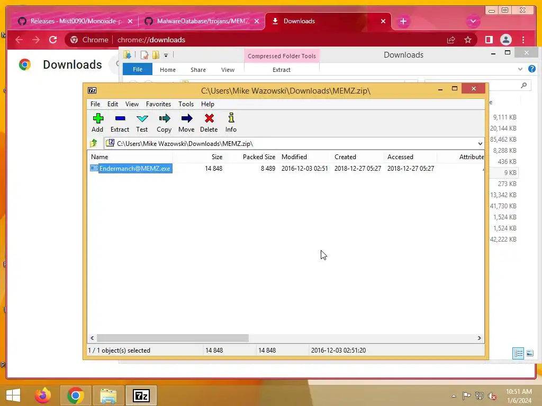Click the Chrome share icon
Image resolution: width=542 pixels, height=406 pixels.
(x=451, y=40)
